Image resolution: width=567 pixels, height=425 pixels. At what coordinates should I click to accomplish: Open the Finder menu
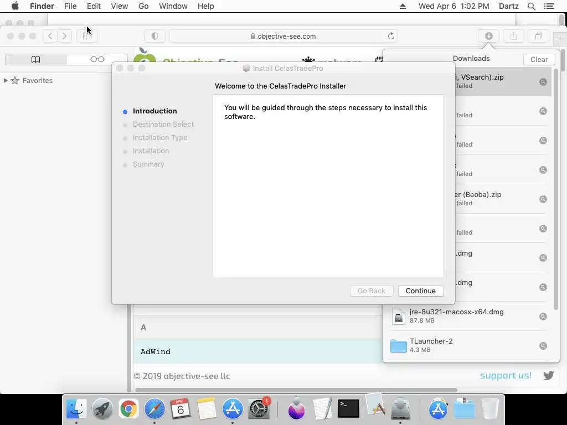pos(42,6)
